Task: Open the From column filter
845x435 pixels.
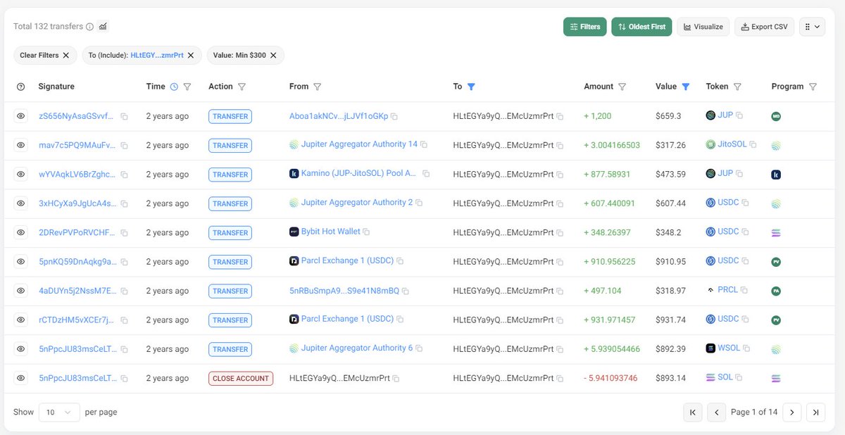Action: 318,87
